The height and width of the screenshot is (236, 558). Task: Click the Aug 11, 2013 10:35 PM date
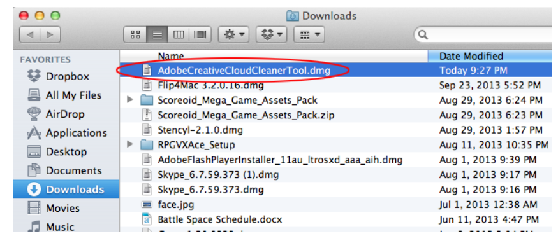coord(494,145)
